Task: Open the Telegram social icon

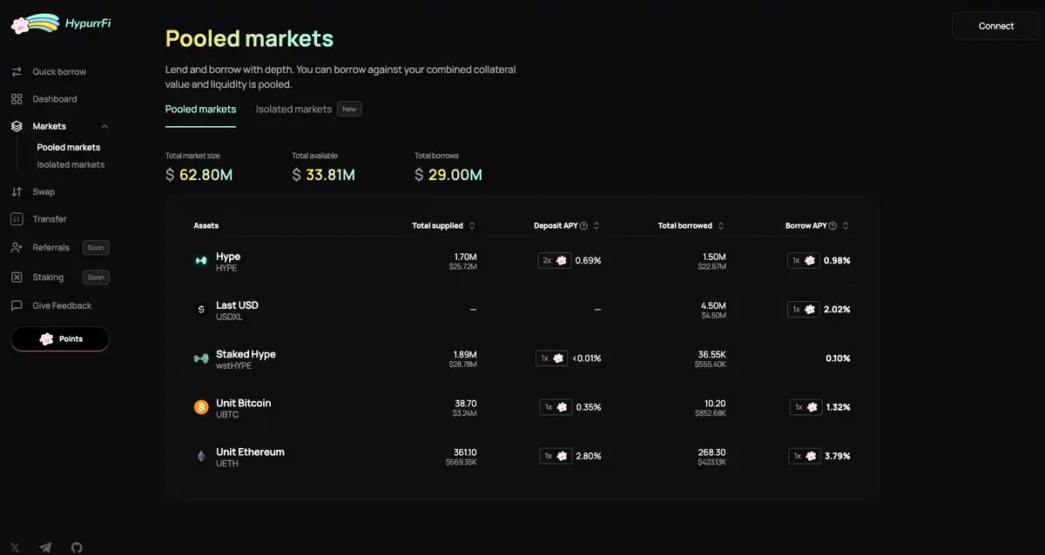Action: pyautogui.click(x=45, y=547)
